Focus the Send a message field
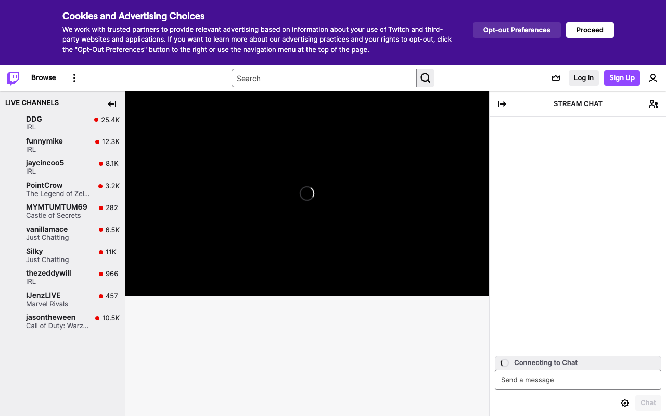Screen dimensions: 666x416 (x=578, y=380)
